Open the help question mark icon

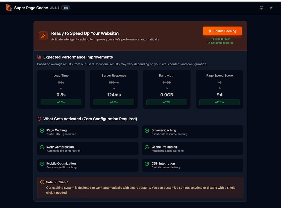point(262,8)
